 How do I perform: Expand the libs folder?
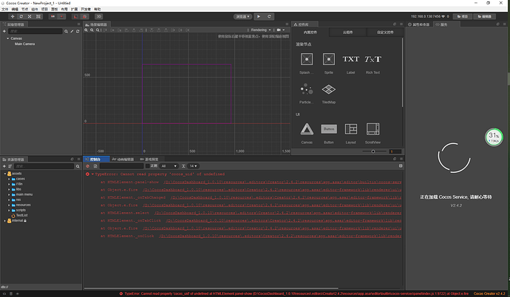coord(9,189)
